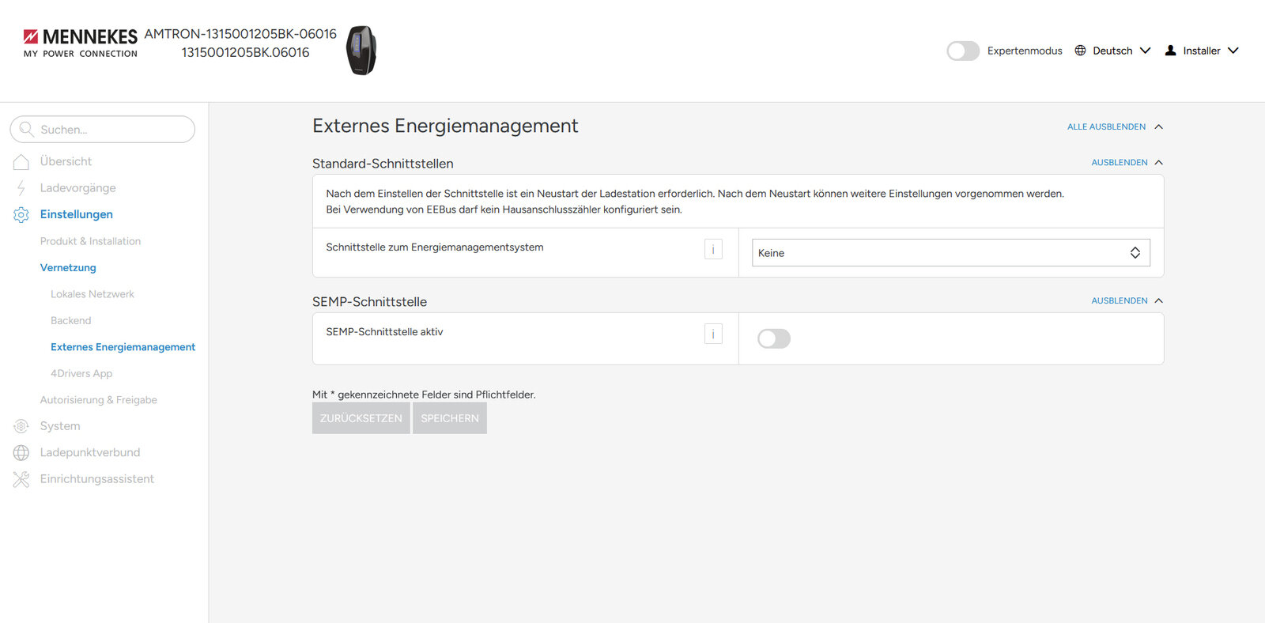1265x623 pixels.
Task: Click the MENNEKES logo
Action: click(x=80, y=43)
